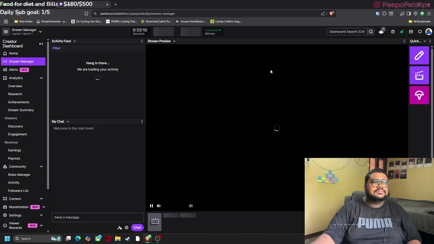Select Stream Manager in sidebar
The height and width of the screenshot is (244, 434).
23,61
